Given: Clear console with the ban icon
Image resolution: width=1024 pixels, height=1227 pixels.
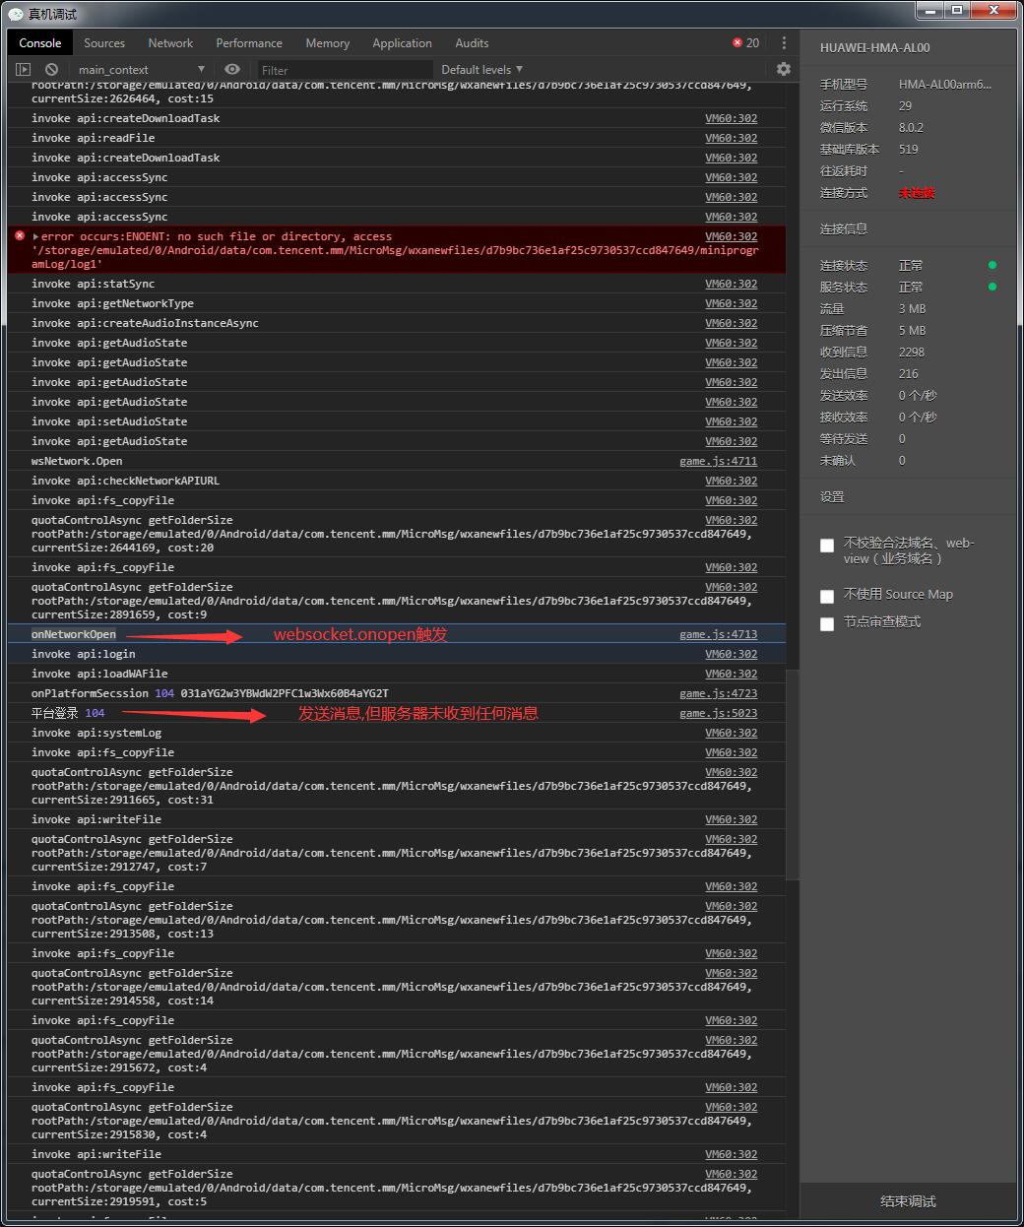Looking at the screenshot, I should pyautogui.click(x=51, y=69).
